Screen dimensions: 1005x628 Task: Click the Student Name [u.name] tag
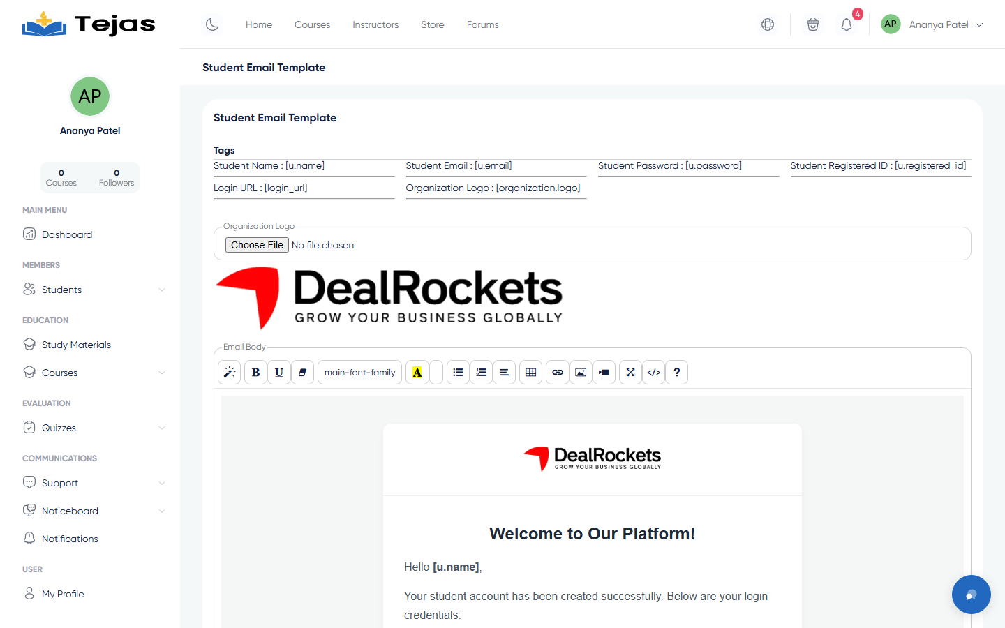[x=269, y=166]
